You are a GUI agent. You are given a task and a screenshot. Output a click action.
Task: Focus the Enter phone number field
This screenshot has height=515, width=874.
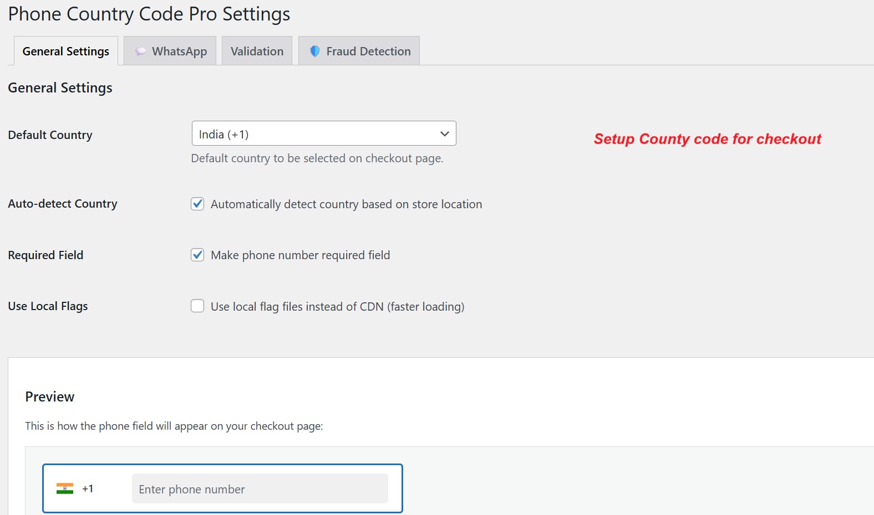pos(260,488)
